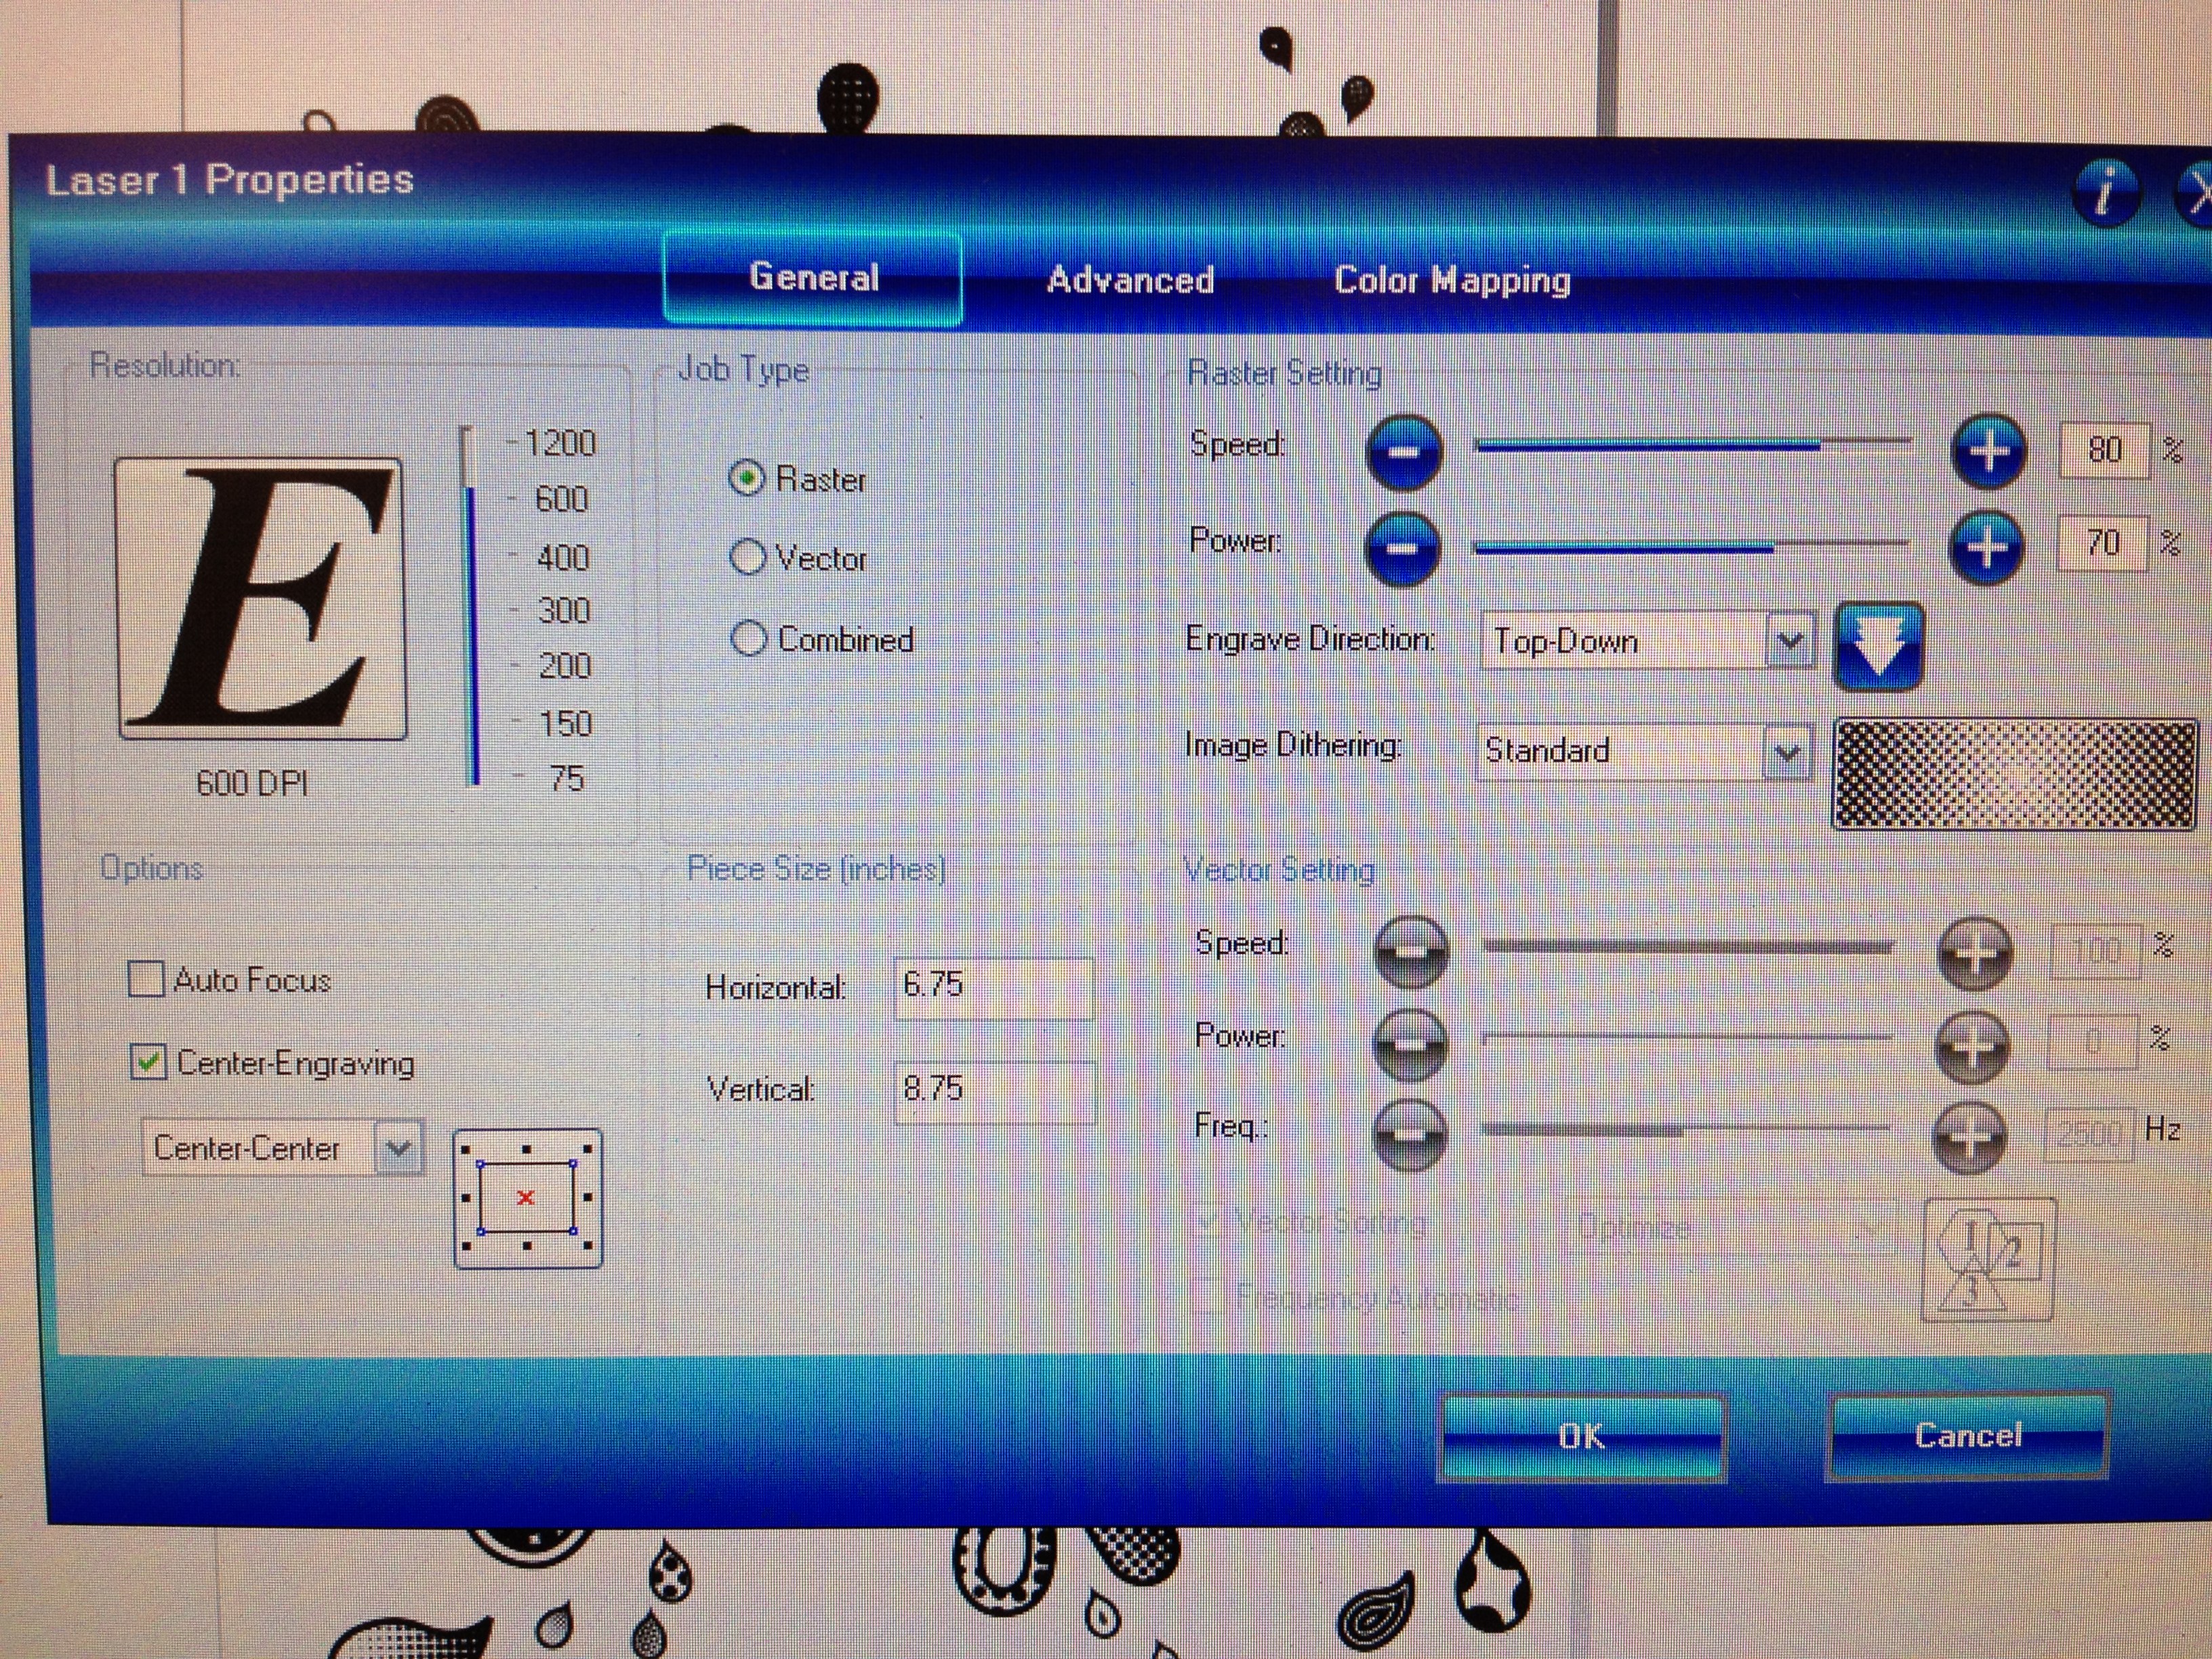Switch to the Advanced tab

[1131, 280]
